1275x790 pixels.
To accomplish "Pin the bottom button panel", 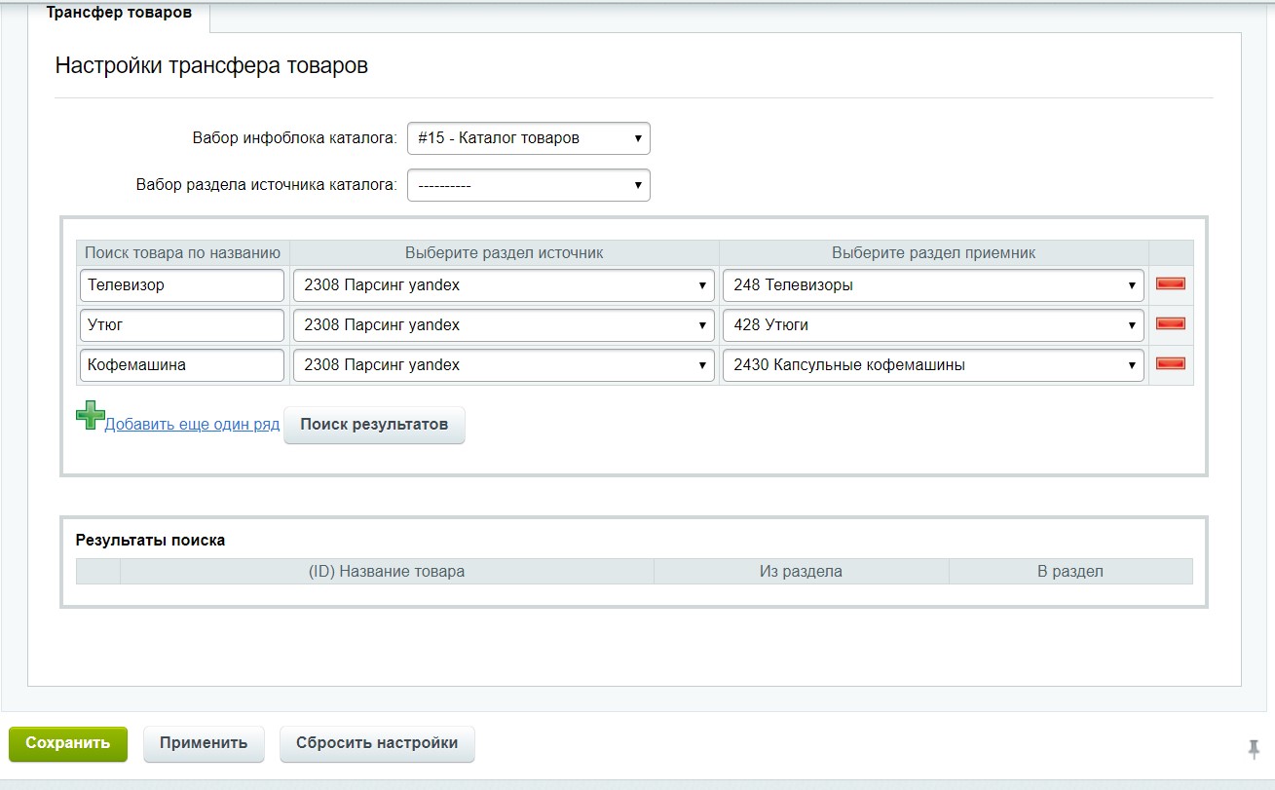I will point(1254,748).
